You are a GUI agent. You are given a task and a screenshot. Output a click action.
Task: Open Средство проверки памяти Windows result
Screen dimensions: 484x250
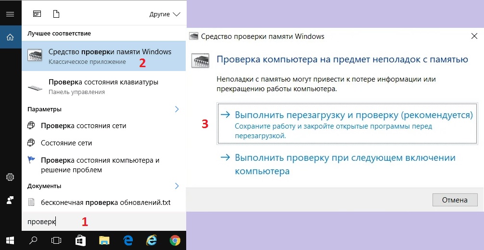coord(104,56)
